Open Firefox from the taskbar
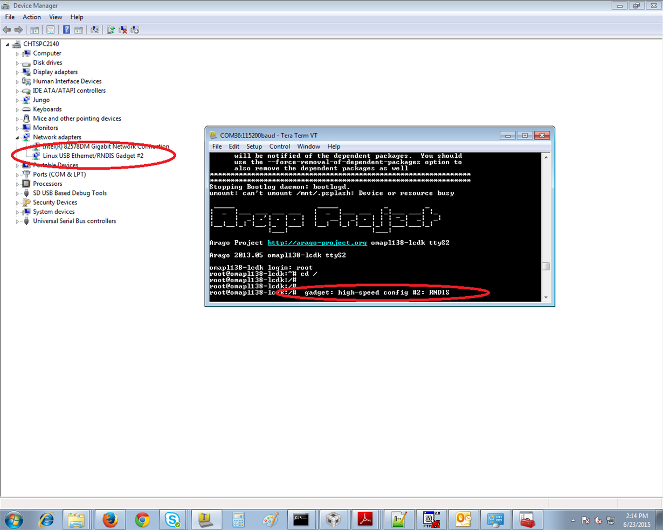This screenshot has width=663, height=530. pos(110,520)
